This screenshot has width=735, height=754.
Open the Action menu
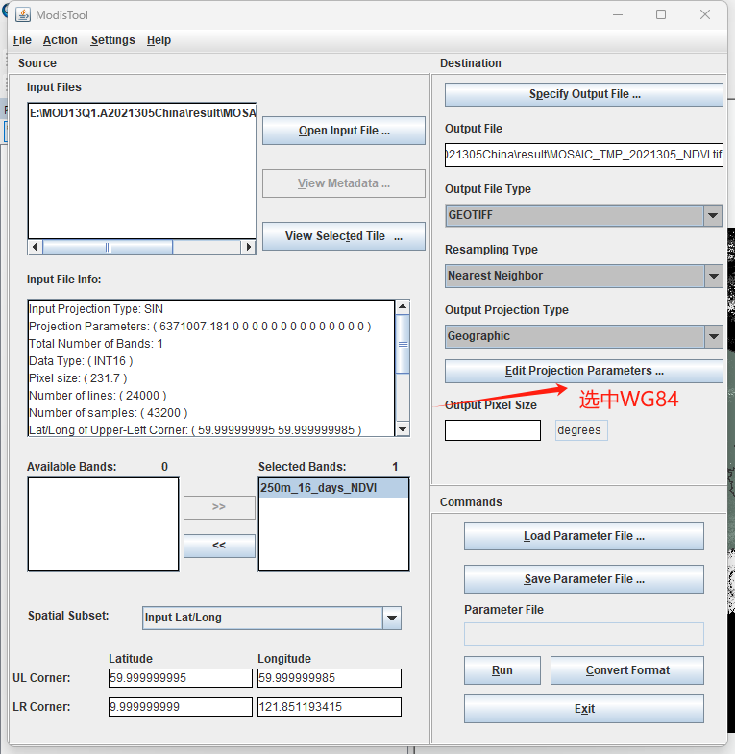pyautogui.click(x=61, y=40)
